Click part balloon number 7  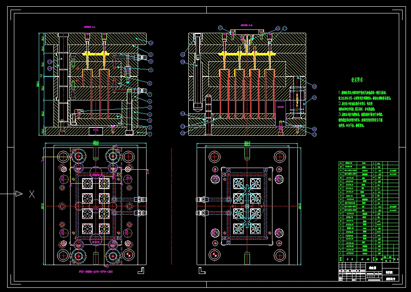149,95
